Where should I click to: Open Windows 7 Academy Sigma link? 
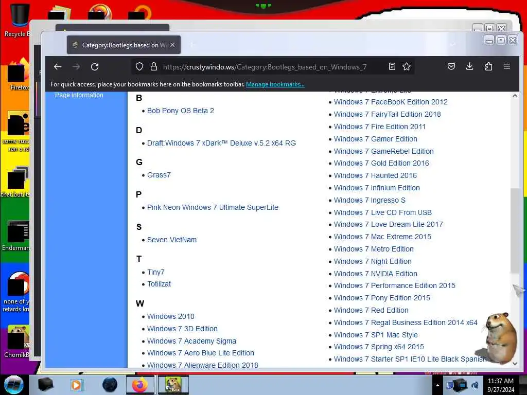(191, 341)
